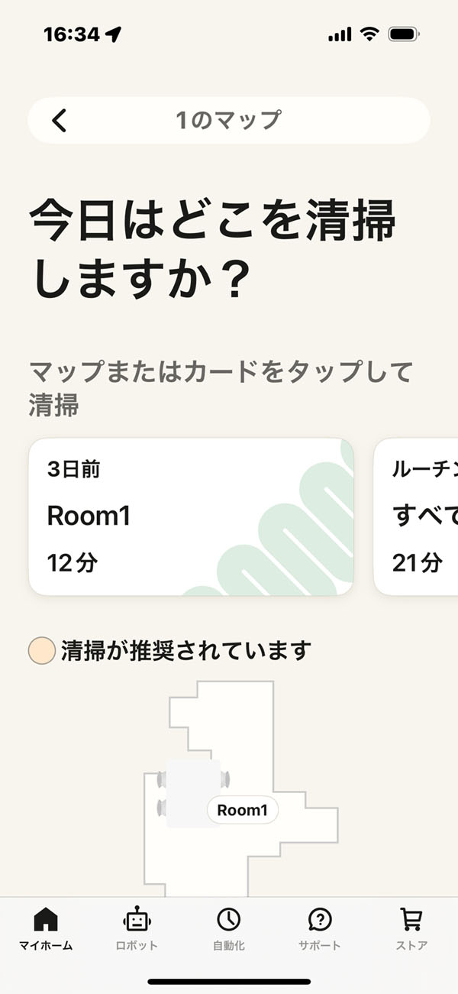Tap the 今日はどこを清掃しますか heading
Screen dimensions: 458x994
pyautogui.click(x=212, y=250)
